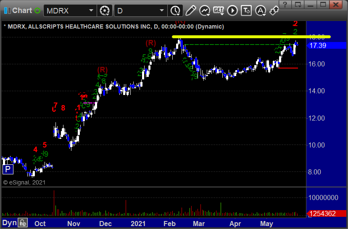Click the red 4 wave count label

[x=35, y=150]
